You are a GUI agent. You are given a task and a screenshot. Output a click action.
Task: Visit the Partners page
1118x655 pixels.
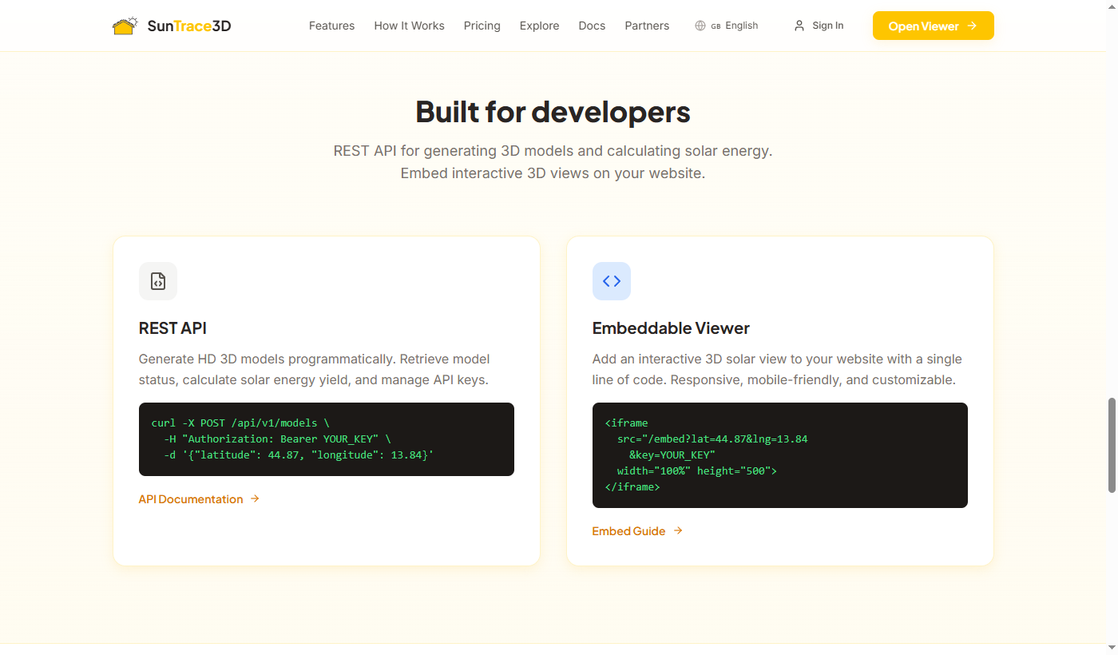point(647,26)
